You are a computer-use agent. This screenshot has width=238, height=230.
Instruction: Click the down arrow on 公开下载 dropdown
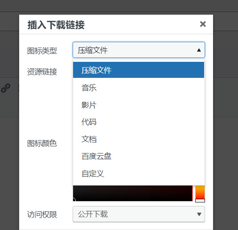click(x=199, y=214)
